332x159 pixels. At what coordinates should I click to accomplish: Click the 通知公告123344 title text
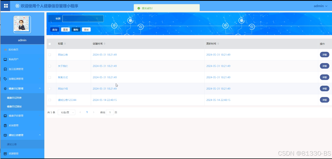pyautogui.click(x=67, y=100)
